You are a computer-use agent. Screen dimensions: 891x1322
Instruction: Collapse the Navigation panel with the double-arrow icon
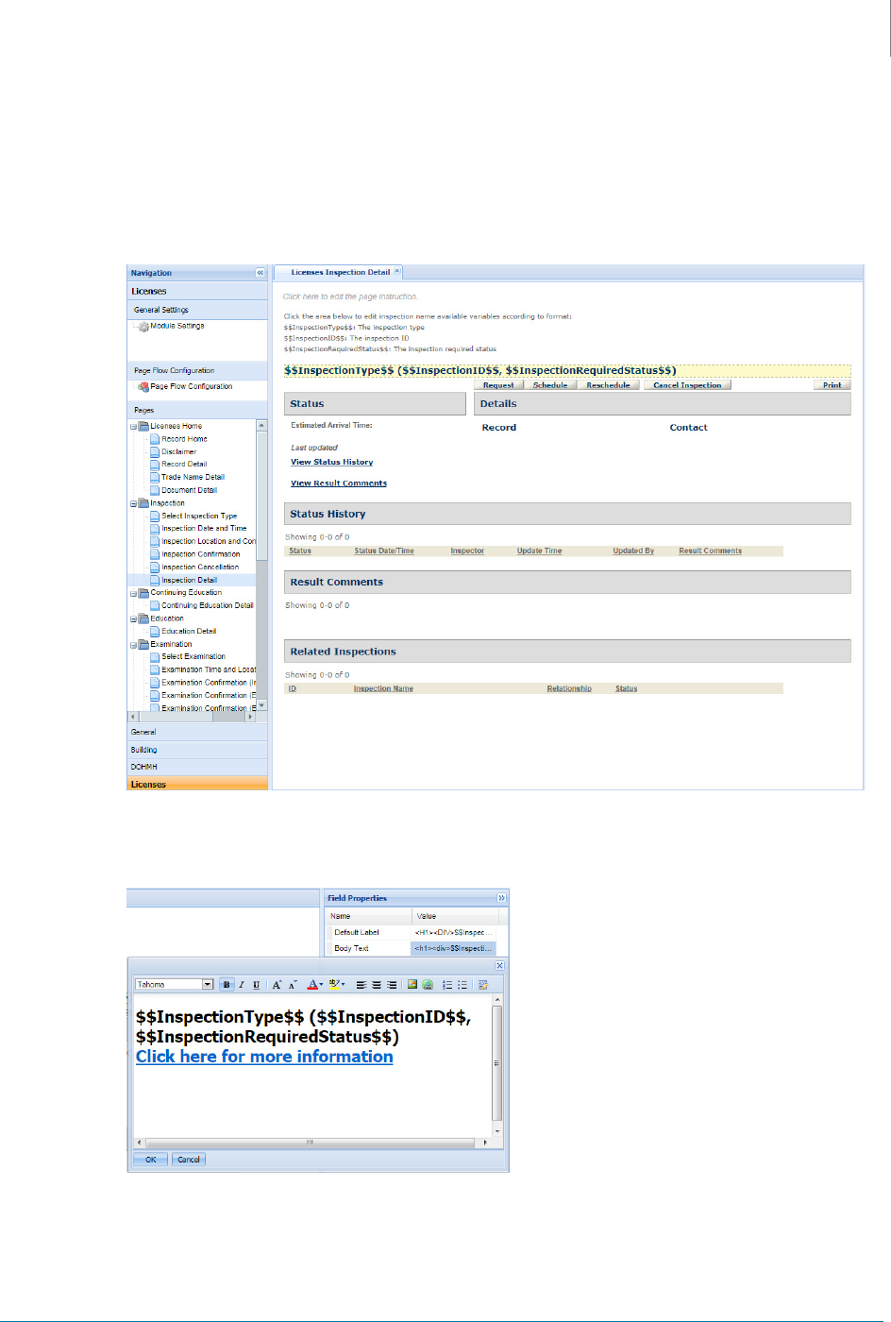(261, 273)
